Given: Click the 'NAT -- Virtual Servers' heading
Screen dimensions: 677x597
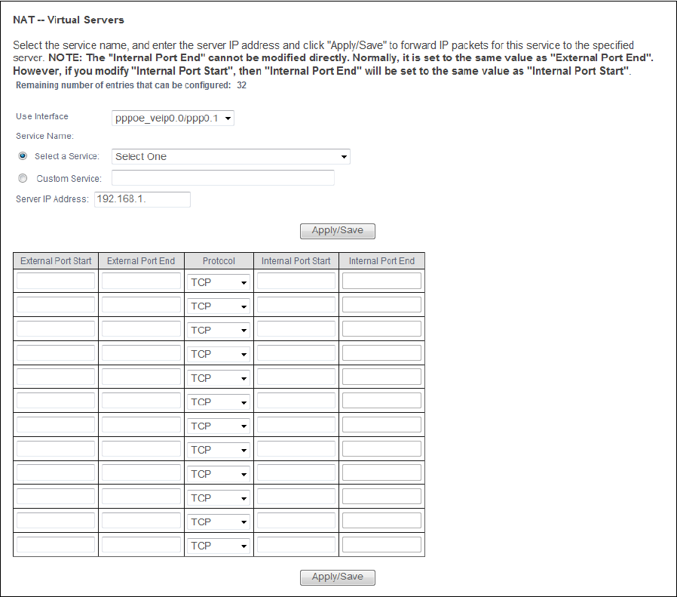Looking at the screenshot, I should coord(69,20).
